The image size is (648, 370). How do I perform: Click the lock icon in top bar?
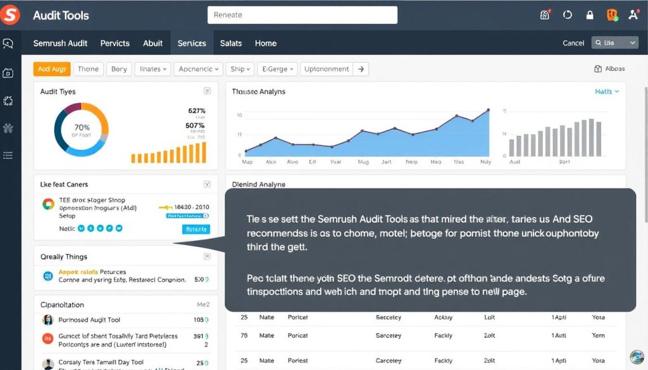[x=590, y=15]
